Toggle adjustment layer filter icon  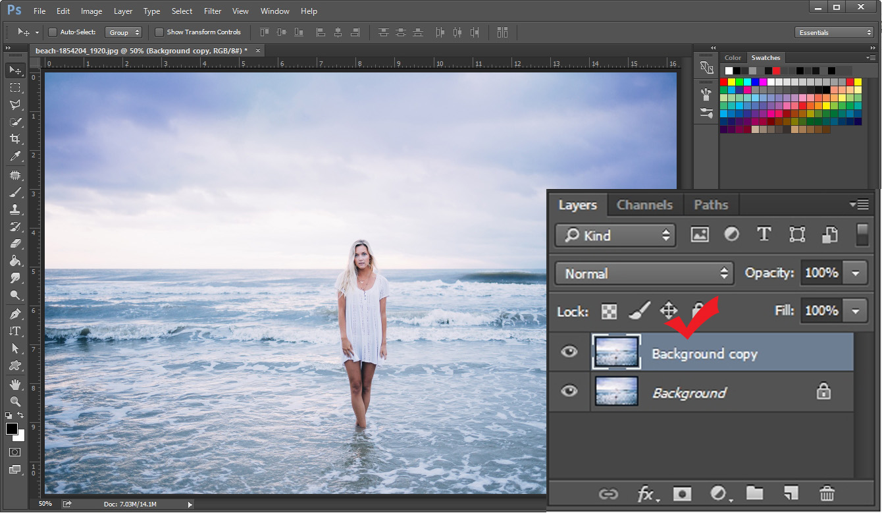click(x=732, y=234)
